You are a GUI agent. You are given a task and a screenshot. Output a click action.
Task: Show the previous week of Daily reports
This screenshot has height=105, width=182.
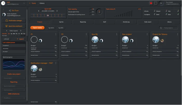point(6,31)
